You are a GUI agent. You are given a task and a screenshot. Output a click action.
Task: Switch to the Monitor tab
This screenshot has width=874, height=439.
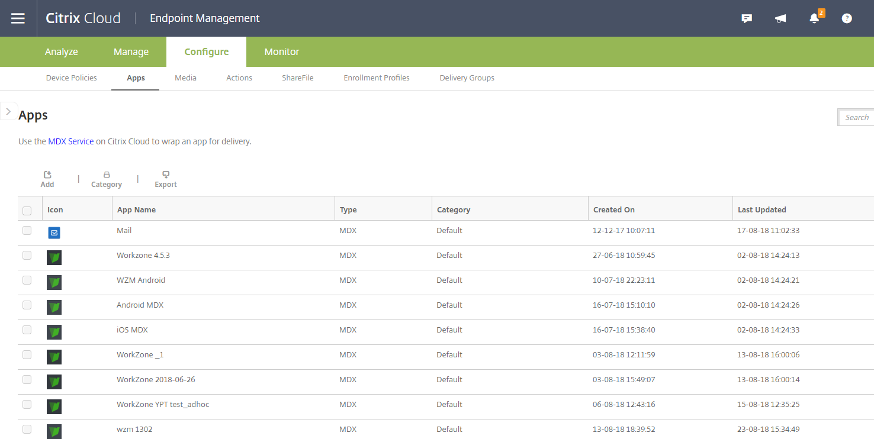point(282,52)
